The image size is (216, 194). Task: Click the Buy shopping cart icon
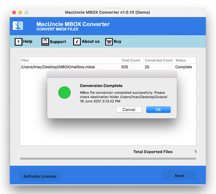[109, 42]
